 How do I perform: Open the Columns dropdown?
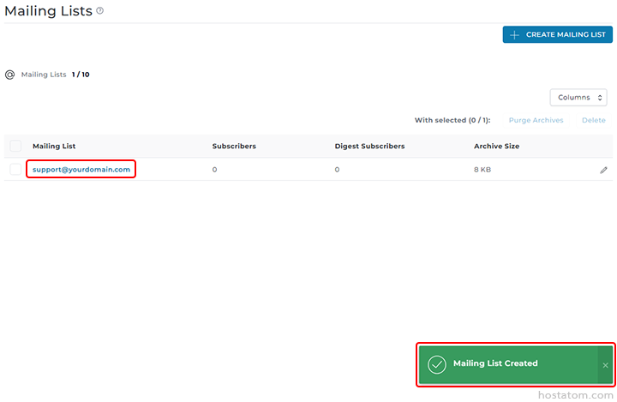coord(578,98)
